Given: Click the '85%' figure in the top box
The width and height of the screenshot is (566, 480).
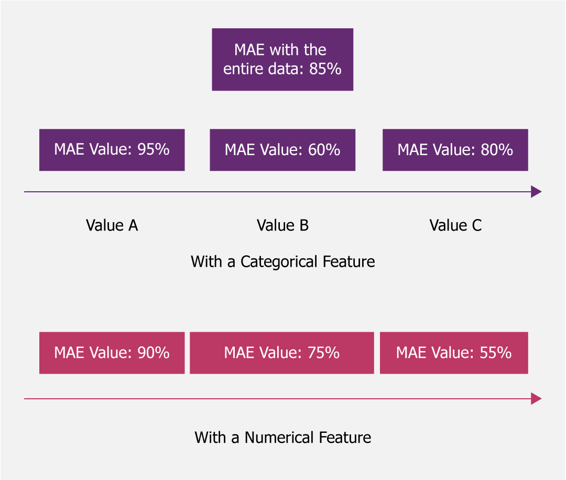Looking at the screenshot, I should pyautogui.click(x=325, y=69).
